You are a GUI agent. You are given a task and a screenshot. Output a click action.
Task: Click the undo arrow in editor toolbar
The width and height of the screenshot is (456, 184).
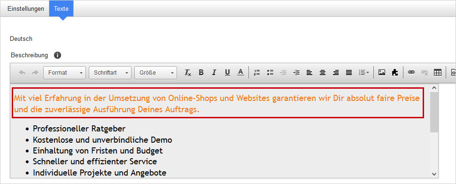[22, 73]
